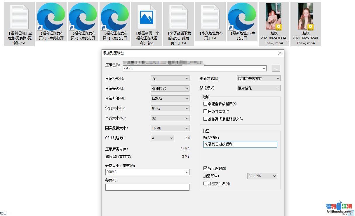Expand the 压缩格式 dropdown showing 7z
The height and width of the screenshot is (216, 355).
click(170, 78)
